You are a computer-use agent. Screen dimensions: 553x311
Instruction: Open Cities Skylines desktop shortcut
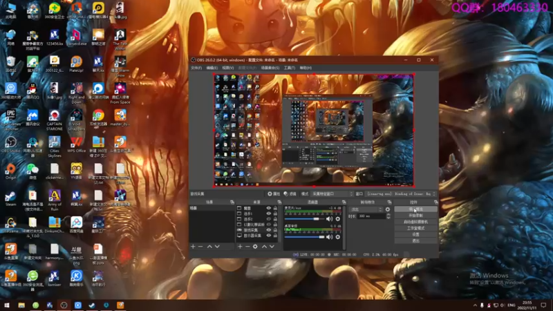click(55, 147)
